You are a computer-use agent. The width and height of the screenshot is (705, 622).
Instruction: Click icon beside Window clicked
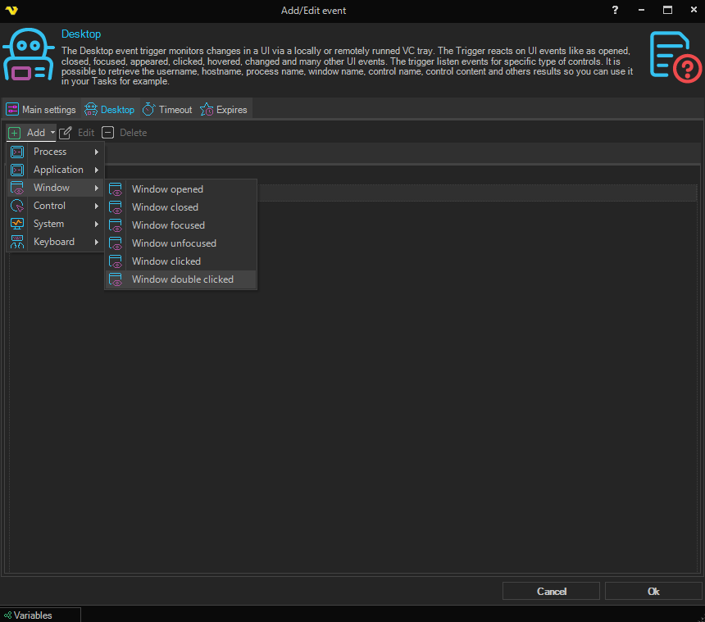[x=116, y=261]
